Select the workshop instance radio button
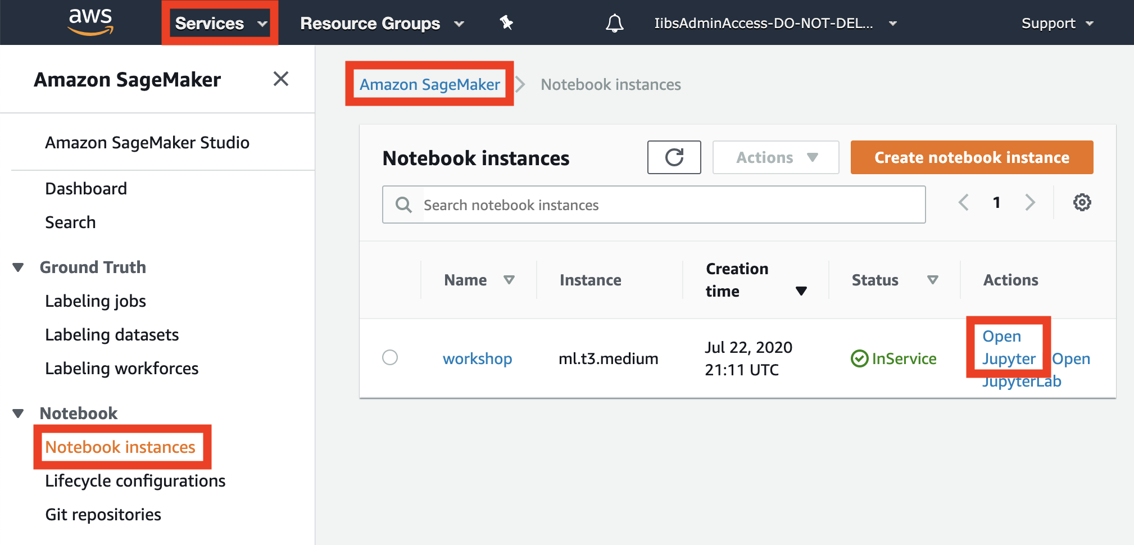 pyautogui.click(x=390, y=357)
